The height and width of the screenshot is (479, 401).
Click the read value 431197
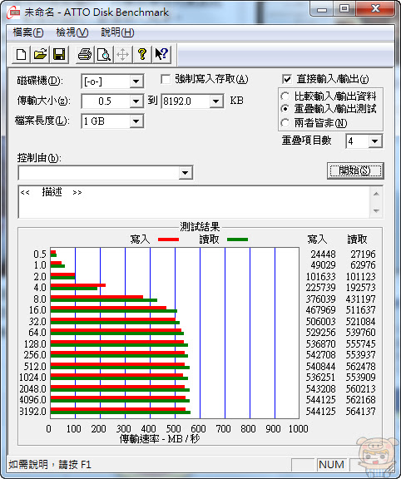pyautogui.click(x=361, y=299)
